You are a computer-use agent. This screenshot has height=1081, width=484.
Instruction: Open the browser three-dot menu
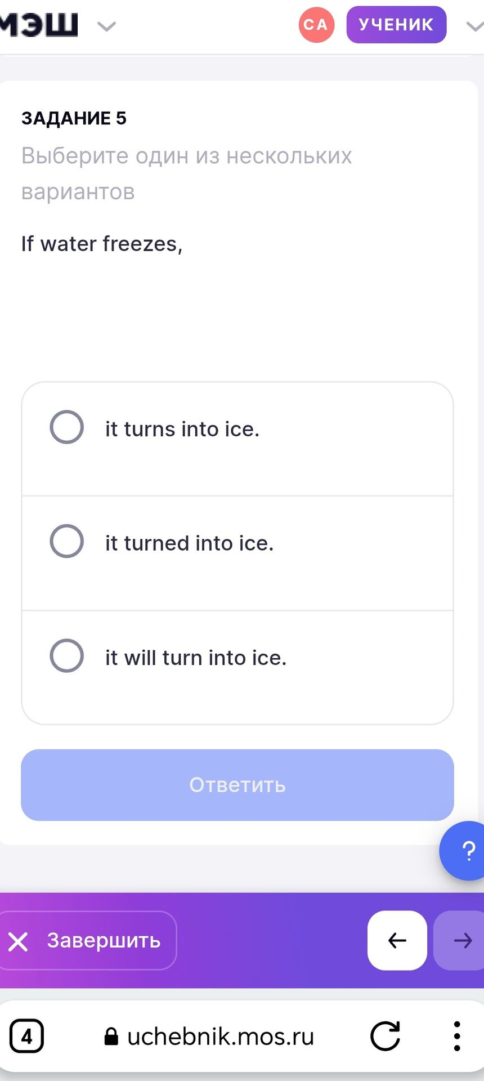[457, 1036]
